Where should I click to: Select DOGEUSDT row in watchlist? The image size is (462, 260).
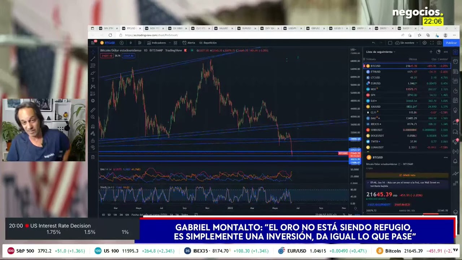(407, 135)
